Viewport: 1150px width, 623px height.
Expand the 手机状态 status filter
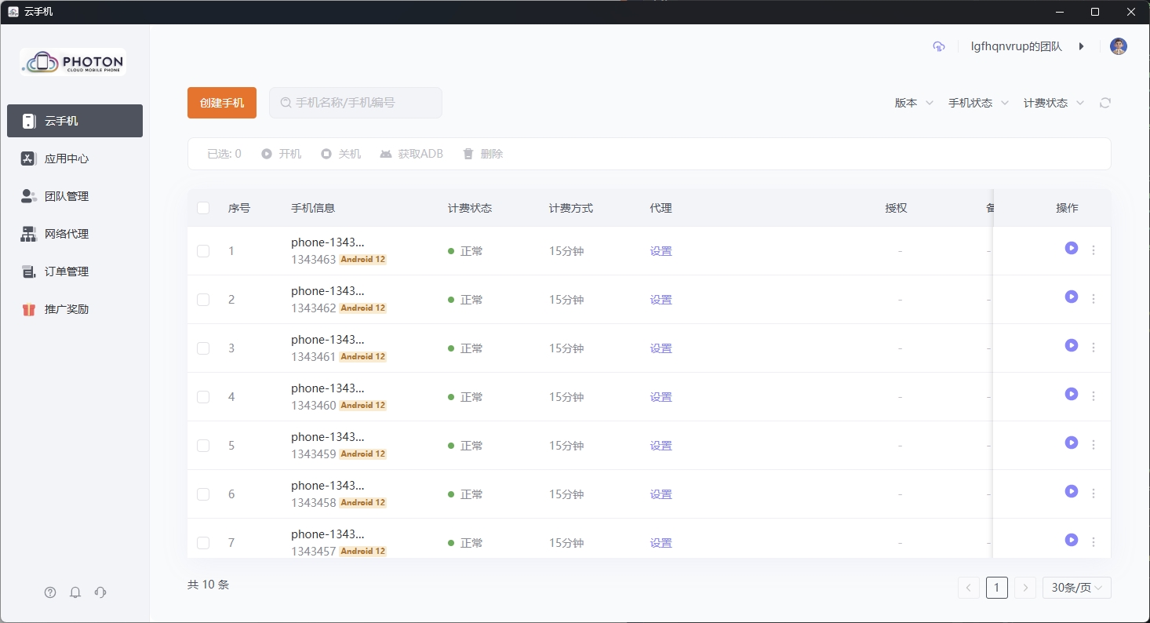[x=977, y=102]
